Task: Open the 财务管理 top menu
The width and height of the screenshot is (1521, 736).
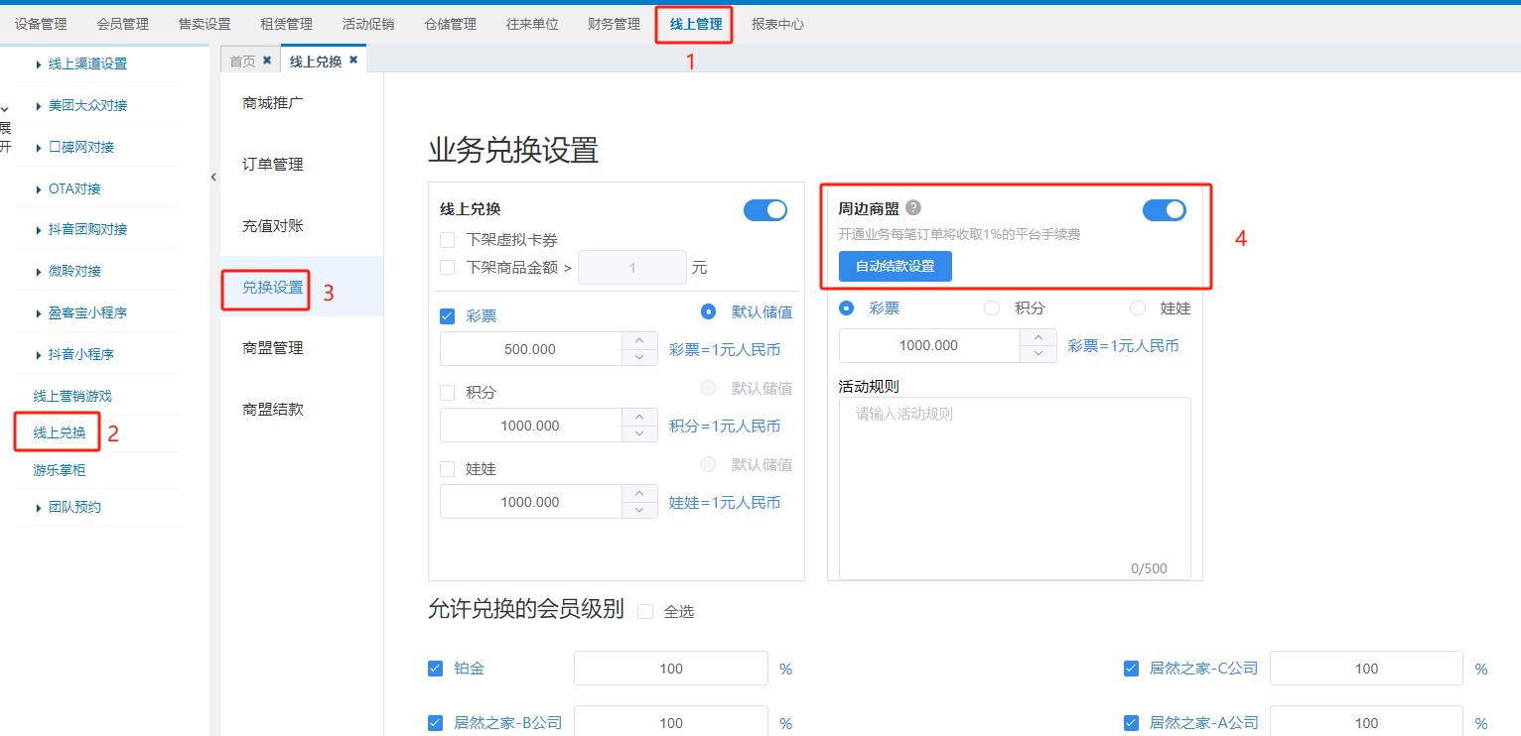Action: click(614, 24)
